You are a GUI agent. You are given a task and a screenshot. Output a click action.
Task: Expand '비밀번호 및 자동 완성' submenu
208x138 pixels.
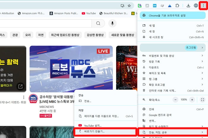click(x=173, y=56)
